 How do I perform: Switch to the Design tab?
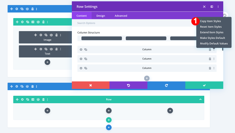[101, 16]
